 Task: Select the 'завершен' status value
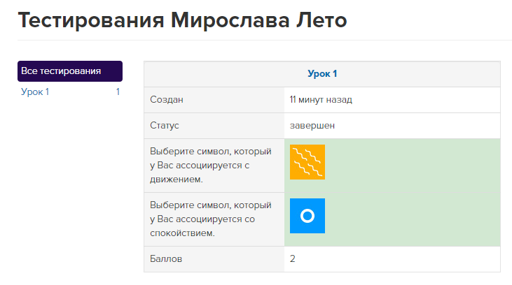312,126
